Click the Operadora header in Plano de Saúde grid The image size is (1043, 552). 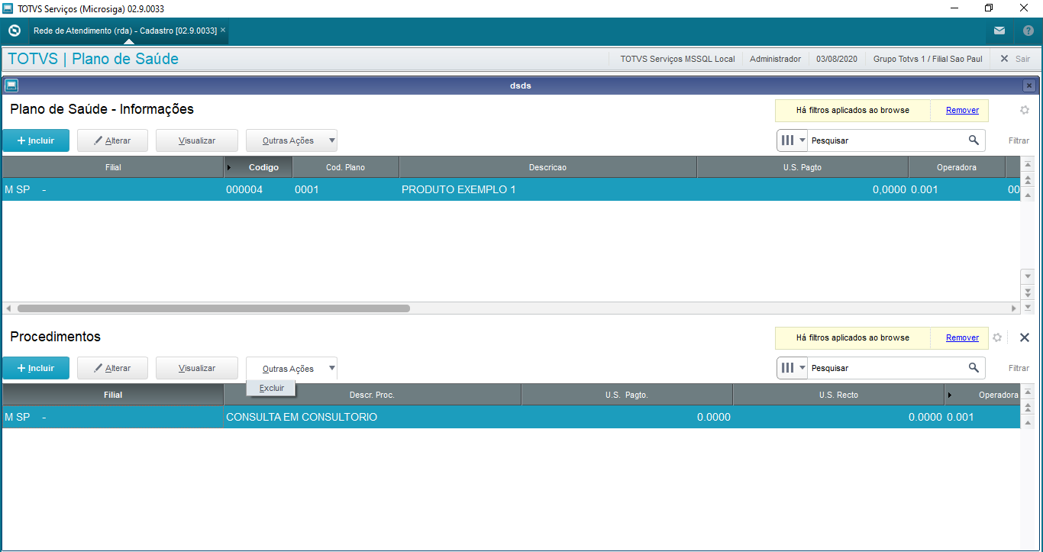click(957, 167)
